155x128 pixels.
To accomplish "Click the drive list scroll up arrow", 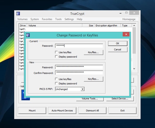I will 134,26.
